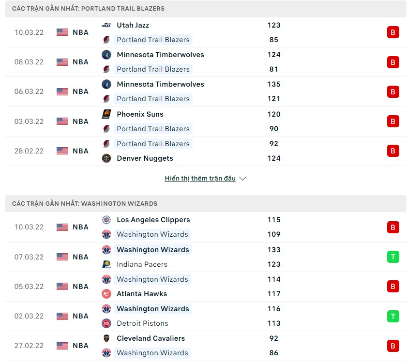
Task: Expand more matches with the chevron arrow
Action: [x=243, y=179]
